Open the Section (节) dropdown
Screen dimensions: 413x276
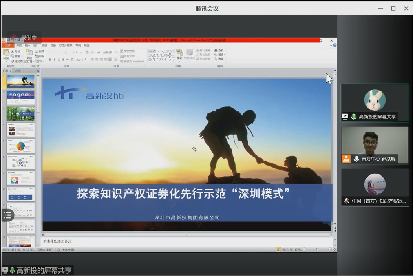tap(39, 62)
